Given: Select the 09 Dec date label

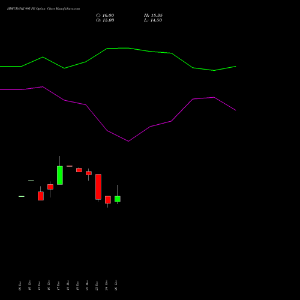Looking at the screenshot, I should [x=20, y=286].
